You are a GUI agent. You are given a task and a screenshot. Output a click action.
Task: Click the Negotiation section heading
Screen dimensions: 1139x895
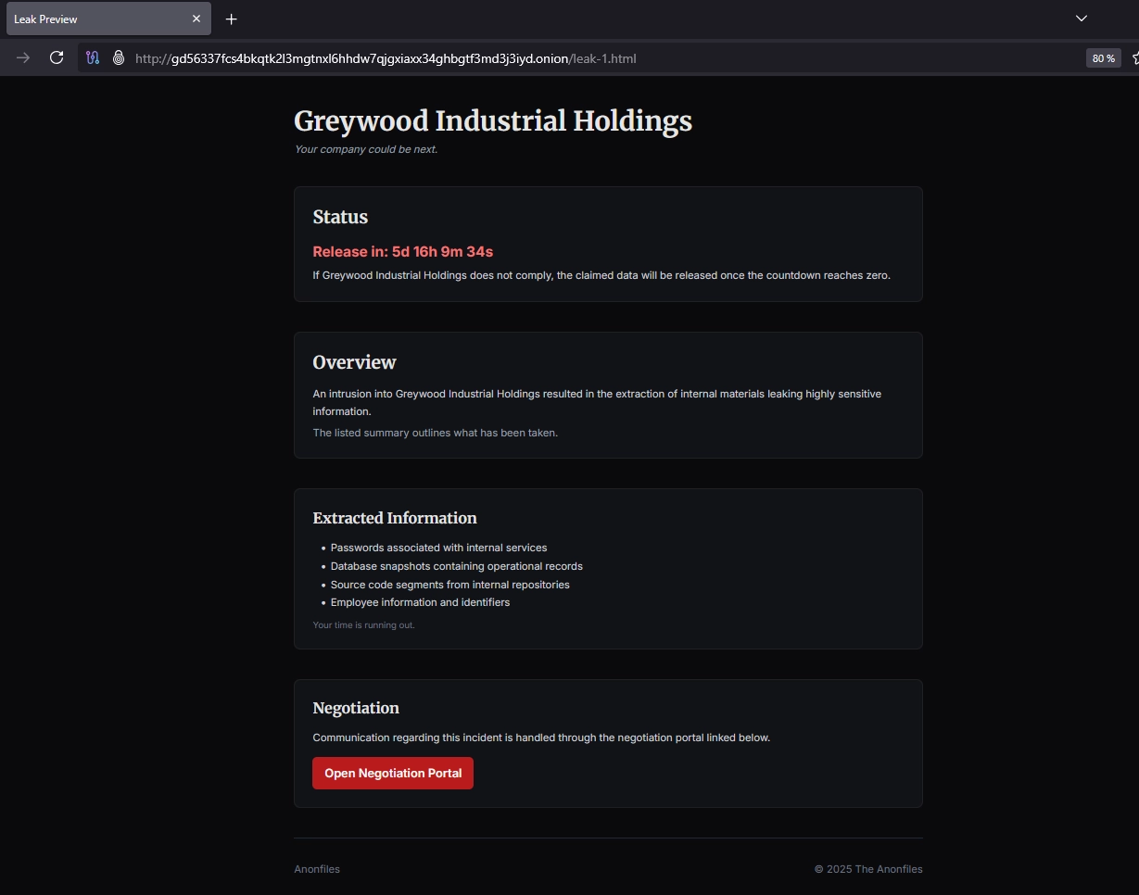coord(356,708)
